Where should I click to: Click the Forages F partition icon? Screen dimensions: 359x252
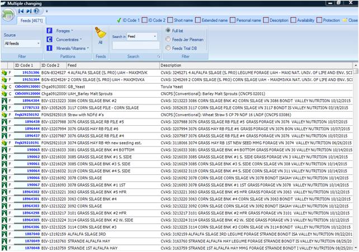click(49, 31)
